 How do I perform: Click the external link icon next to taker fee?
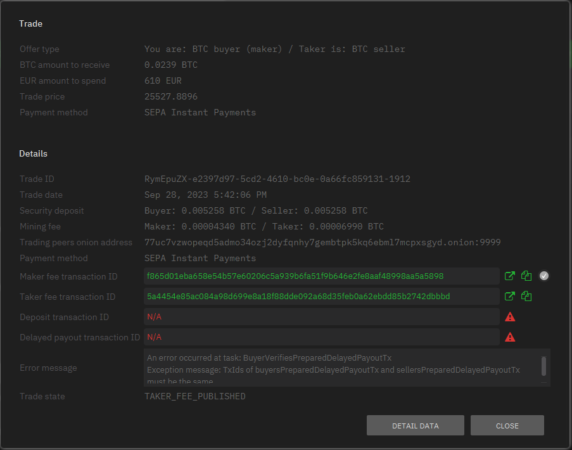tap(510, 296)
